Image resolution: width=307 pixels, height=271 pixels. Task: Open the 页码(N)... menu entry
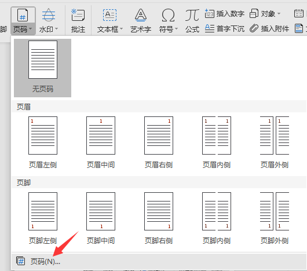pos(159,261)
